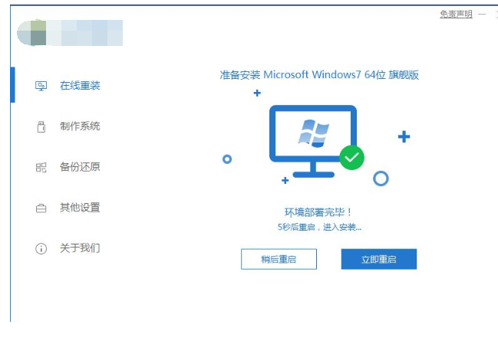Select 关于我们 in the sidebar

click(80, 248)
